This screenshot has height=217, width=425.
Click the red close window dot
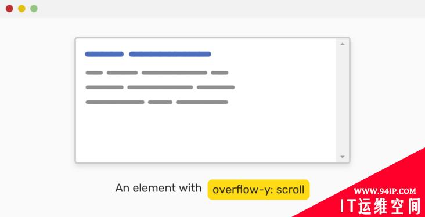click(9, 9)
